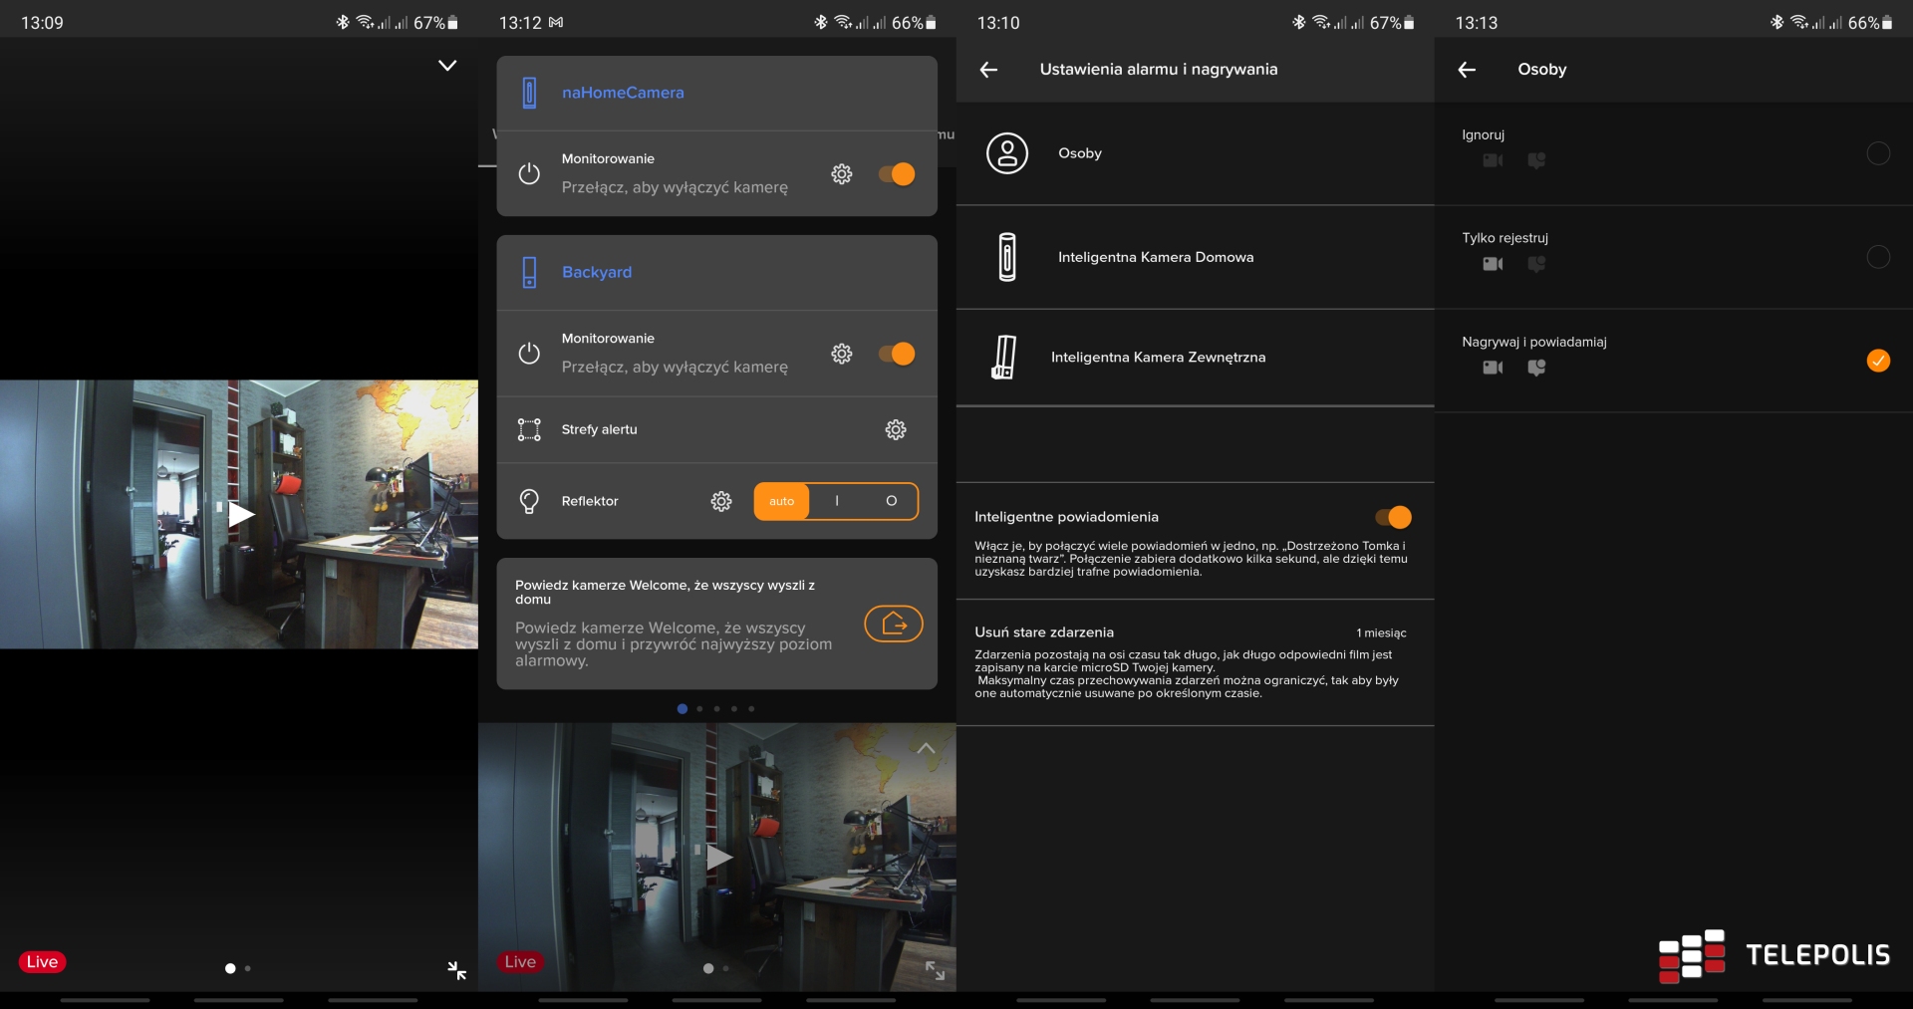This screenshot has width=1913, height=1009.
Task: Expand the second live view to fullscreen
Action: [x=935, y=970]
